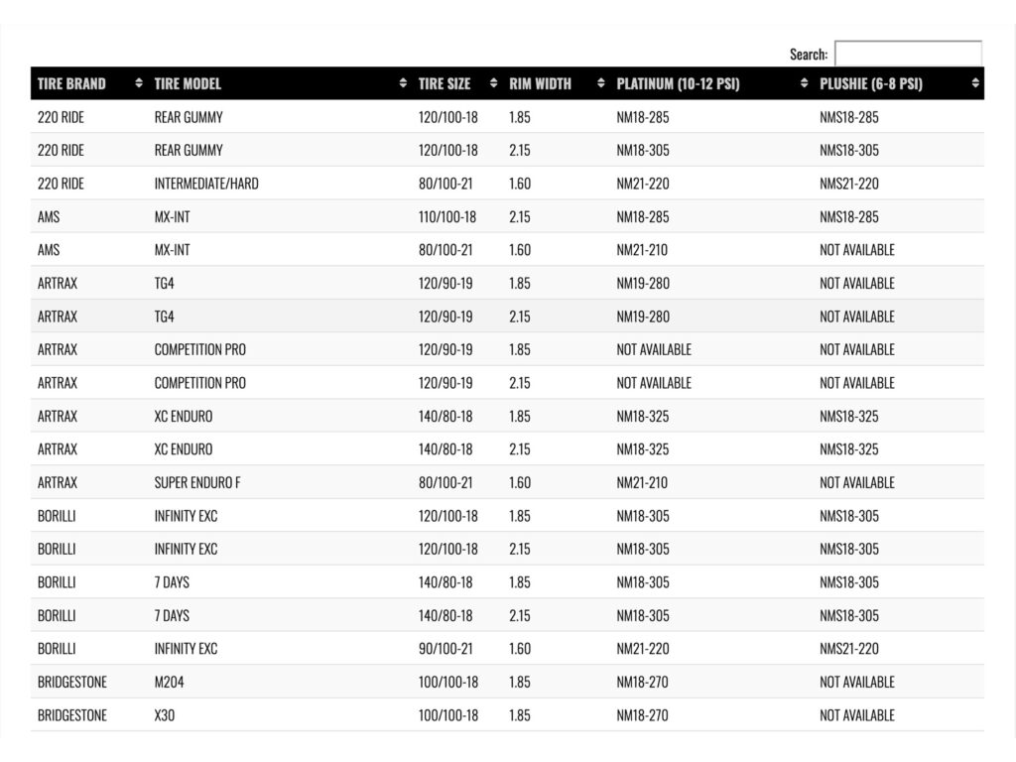Toggle sort direction on PLATINUM column

click(806, 84)
